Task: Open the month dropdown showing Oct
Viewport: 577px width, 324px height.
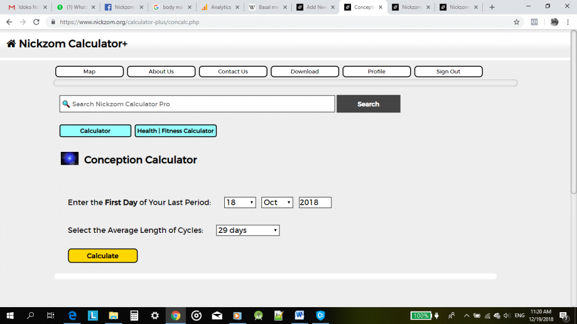Action: pyautogui.click(x=277, y=202)
